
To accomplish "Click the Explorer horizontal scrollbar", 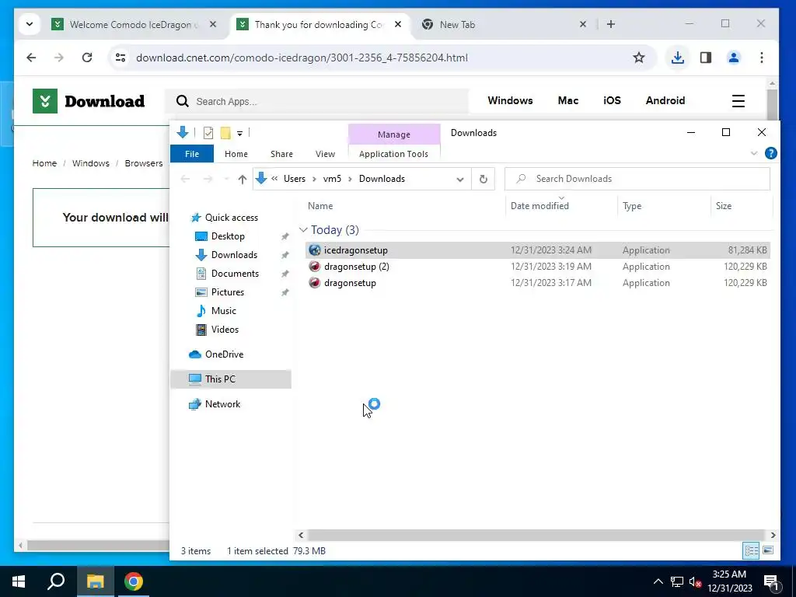I will tap(536, 535).
